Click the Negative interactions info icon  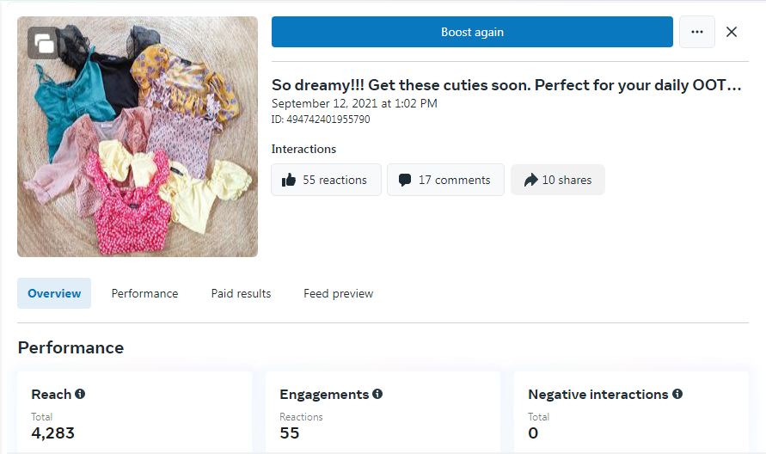(677, 394)
